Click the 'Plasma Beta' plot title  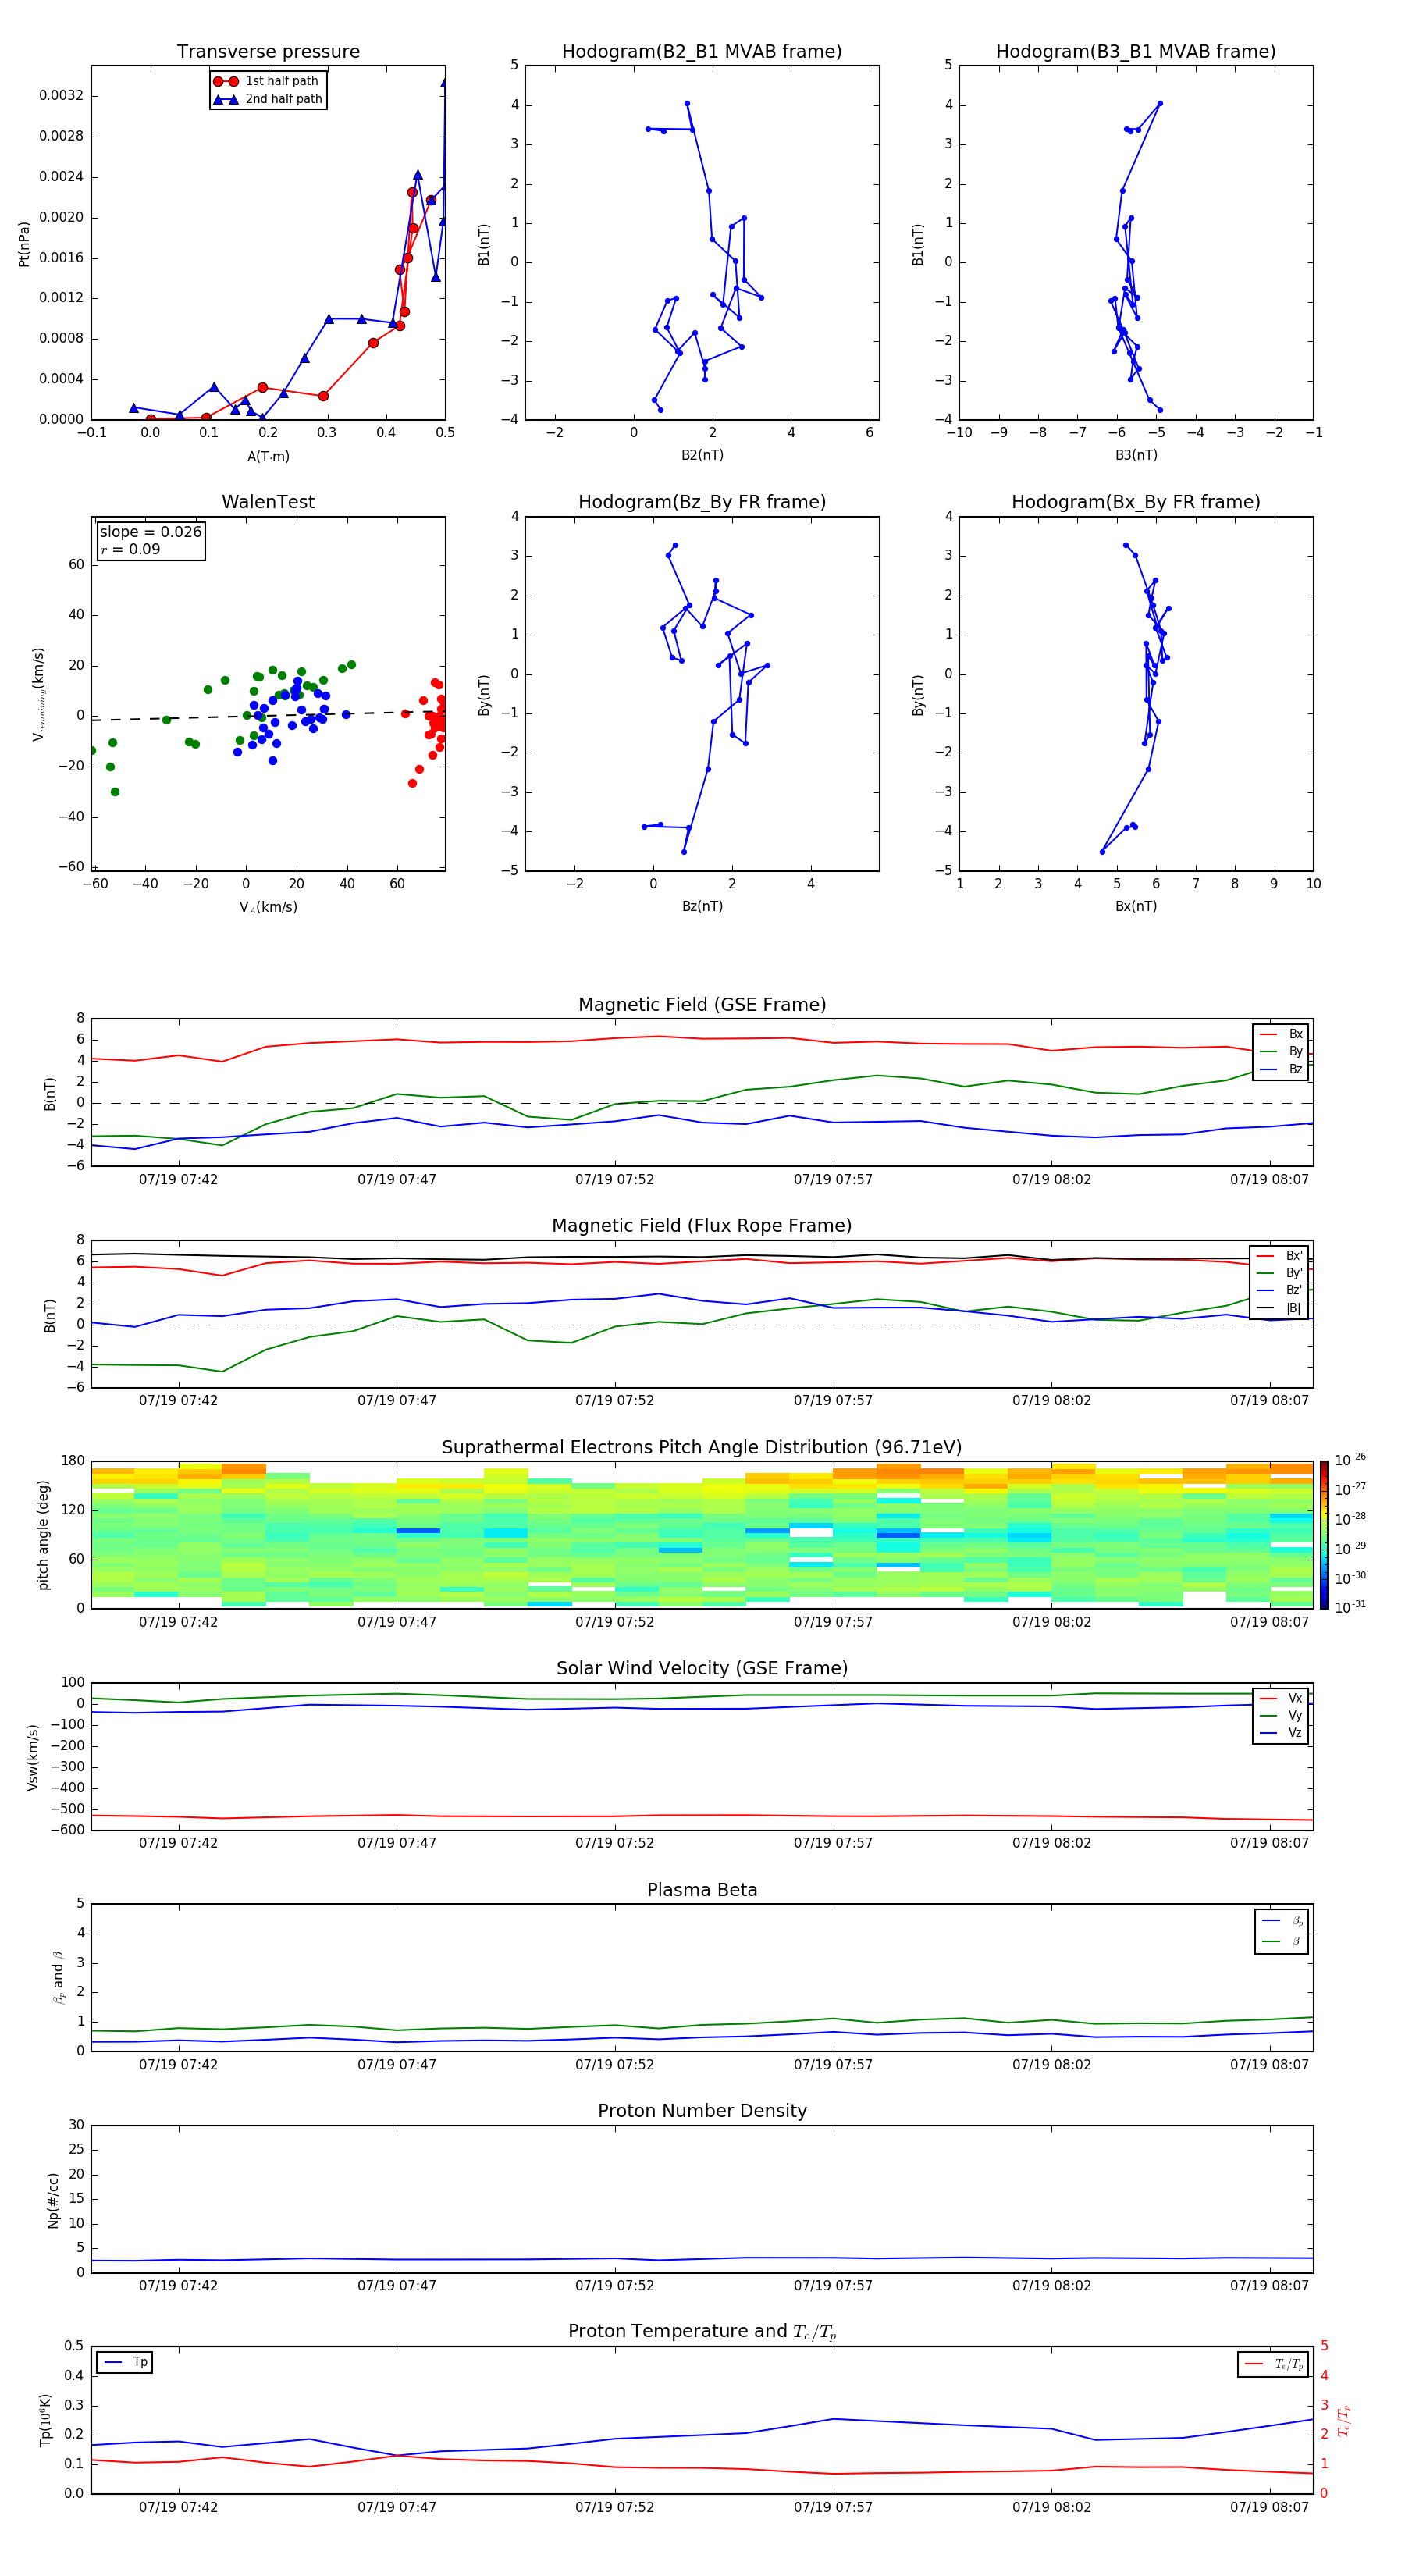702,1890
